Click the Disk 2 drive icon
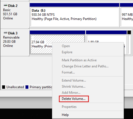Viewport: 133px width, 119px height. coord(6,5)
